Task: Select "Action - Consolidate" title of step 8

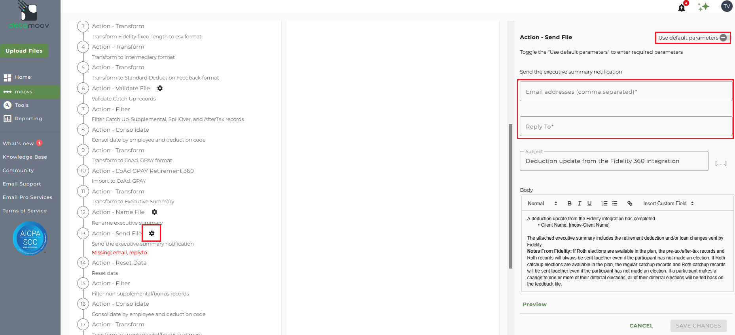Action: click(121, 130)
